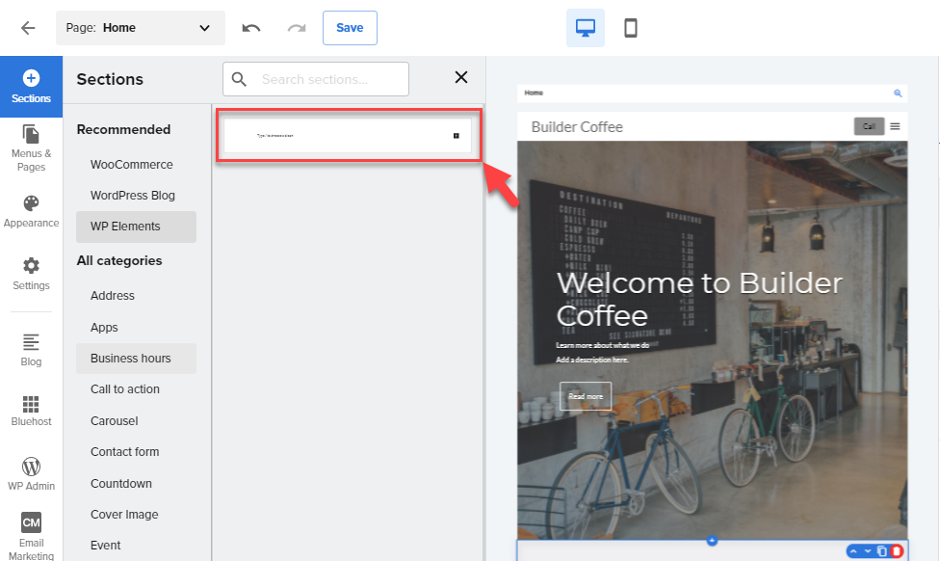Image resolution: width=940 pixels, height=561 pixels.
Task: Go back using the left arrow icon
Action: (28, 28)
